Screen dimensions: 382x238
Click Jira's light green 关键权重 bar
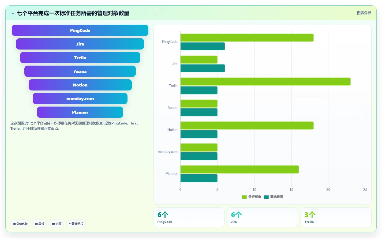click(199, 60)
